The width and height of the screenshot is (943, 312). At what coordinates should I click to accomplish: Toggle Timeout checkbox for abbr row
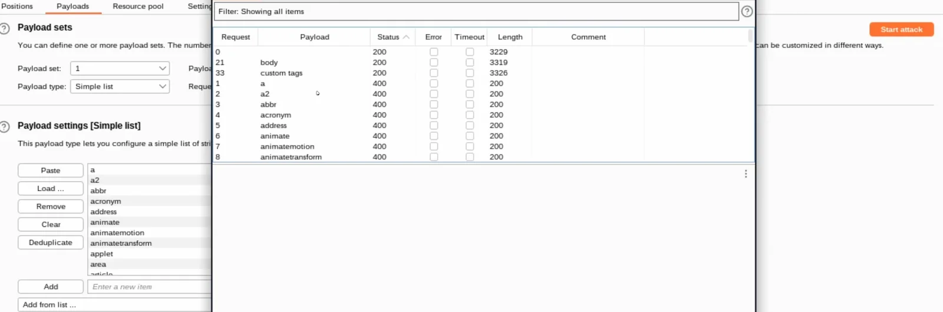point(470,104)
